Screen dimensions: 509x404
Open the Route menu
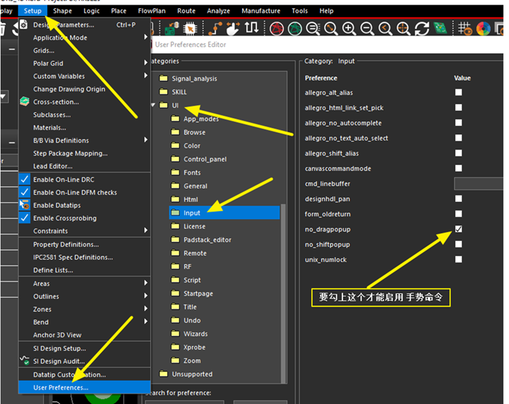point(186,11)
